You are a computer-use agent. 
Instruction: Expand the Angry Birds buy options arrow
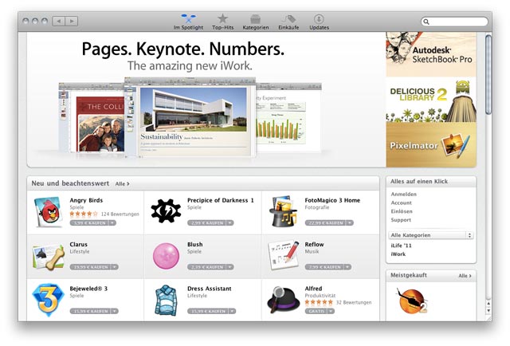tap(112, 223)
